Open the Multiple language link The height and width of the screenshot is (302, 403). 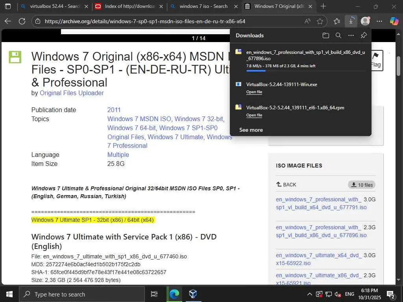[118, 155]
